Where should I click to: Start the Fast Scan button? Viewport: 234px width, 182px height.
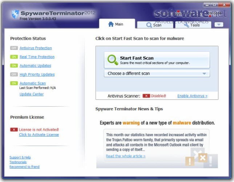coord(157,60)
